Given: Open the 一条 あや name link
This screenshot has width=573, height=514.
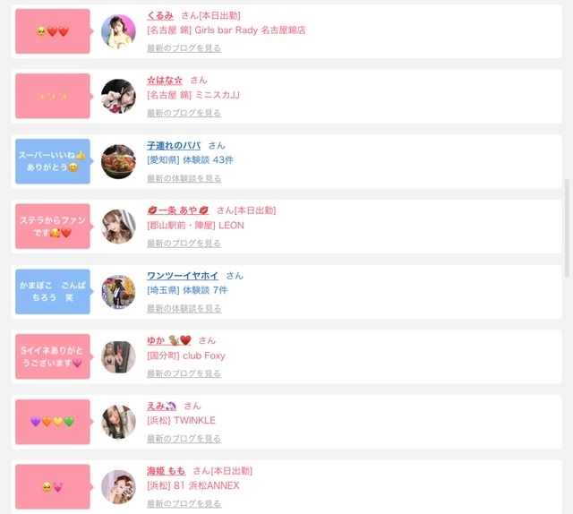Looking at the screenshot, I should (177, 210).
